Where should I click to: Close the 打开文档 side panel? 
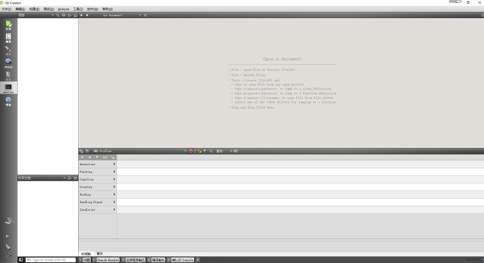tap(75, 178)
